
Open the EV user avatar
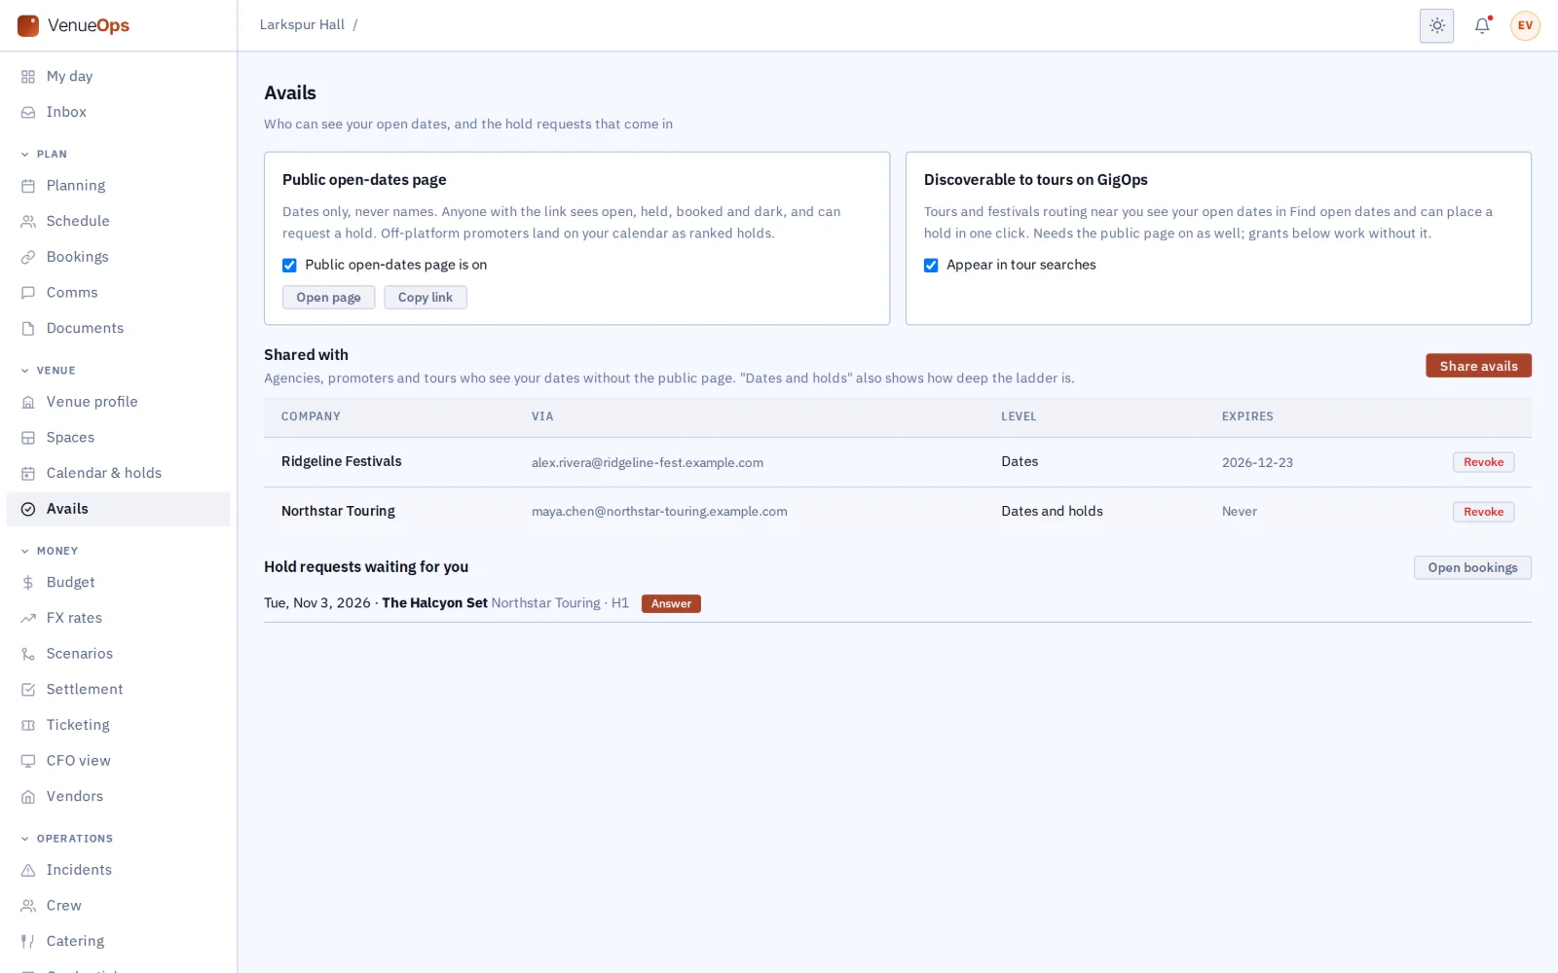[x=1525, y=25]
